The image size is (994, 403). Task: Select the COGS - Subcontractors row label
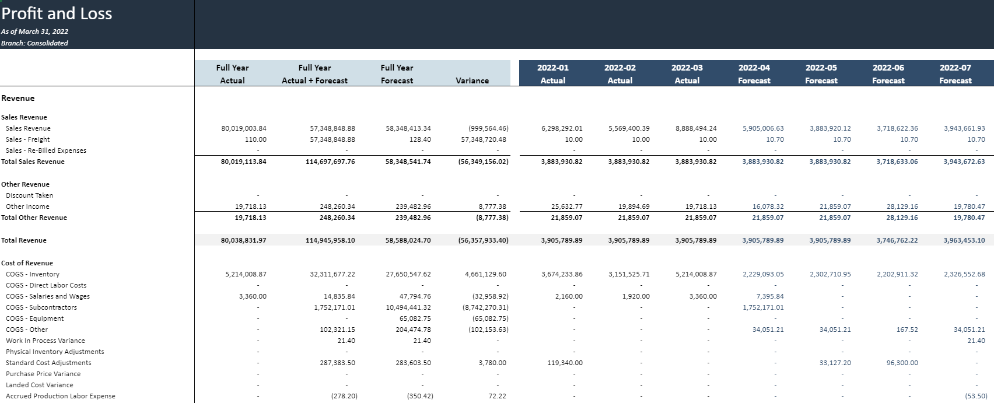click(x=41, y=307)
